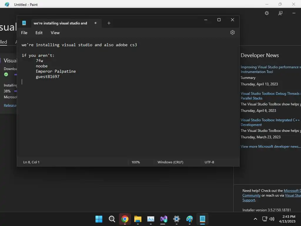
Task: Open the File menu in Notepad
Action: [24, 33]
